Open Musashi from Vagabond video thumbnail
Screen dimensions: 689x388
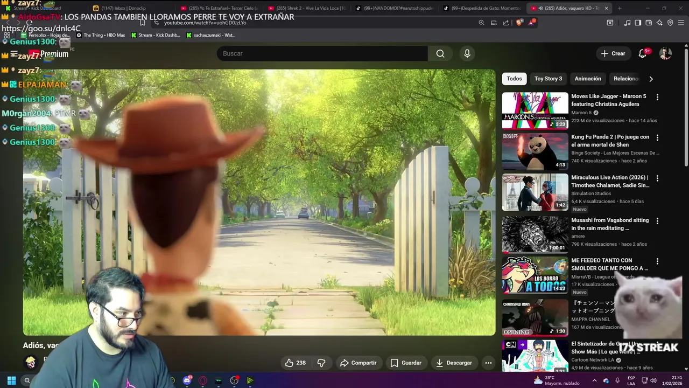pos(535,234)
